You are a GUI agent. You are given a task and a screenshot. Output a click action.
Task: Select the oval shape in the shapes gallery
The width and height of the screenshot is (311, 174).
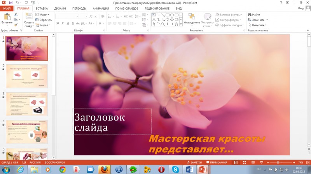tap(172, 15)
